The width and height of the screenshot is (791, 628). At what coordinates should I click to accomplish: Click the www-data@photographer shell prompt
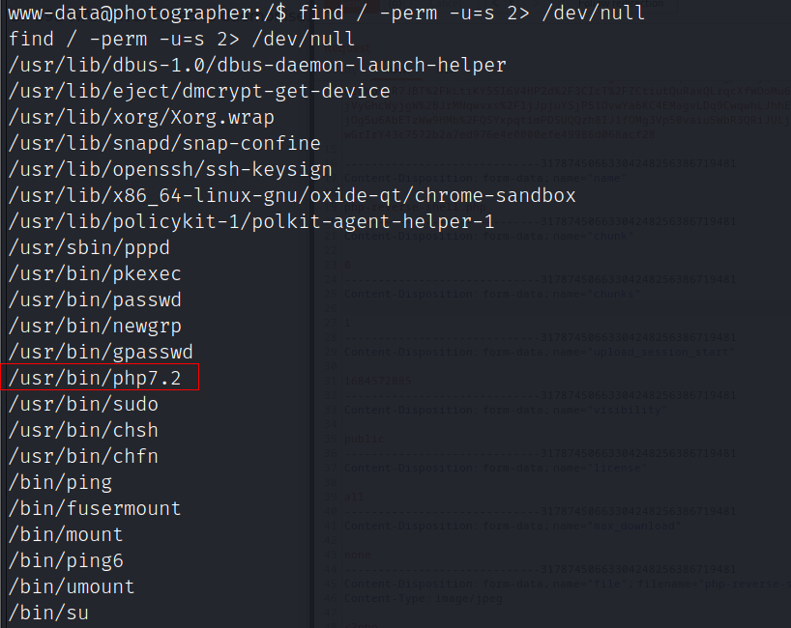[145, 14]
